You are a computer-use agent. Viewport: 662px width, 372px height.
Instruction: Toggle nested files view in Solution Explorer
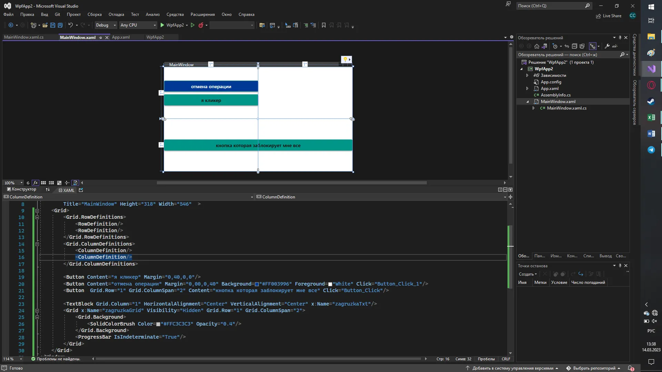tap(593, 46)
